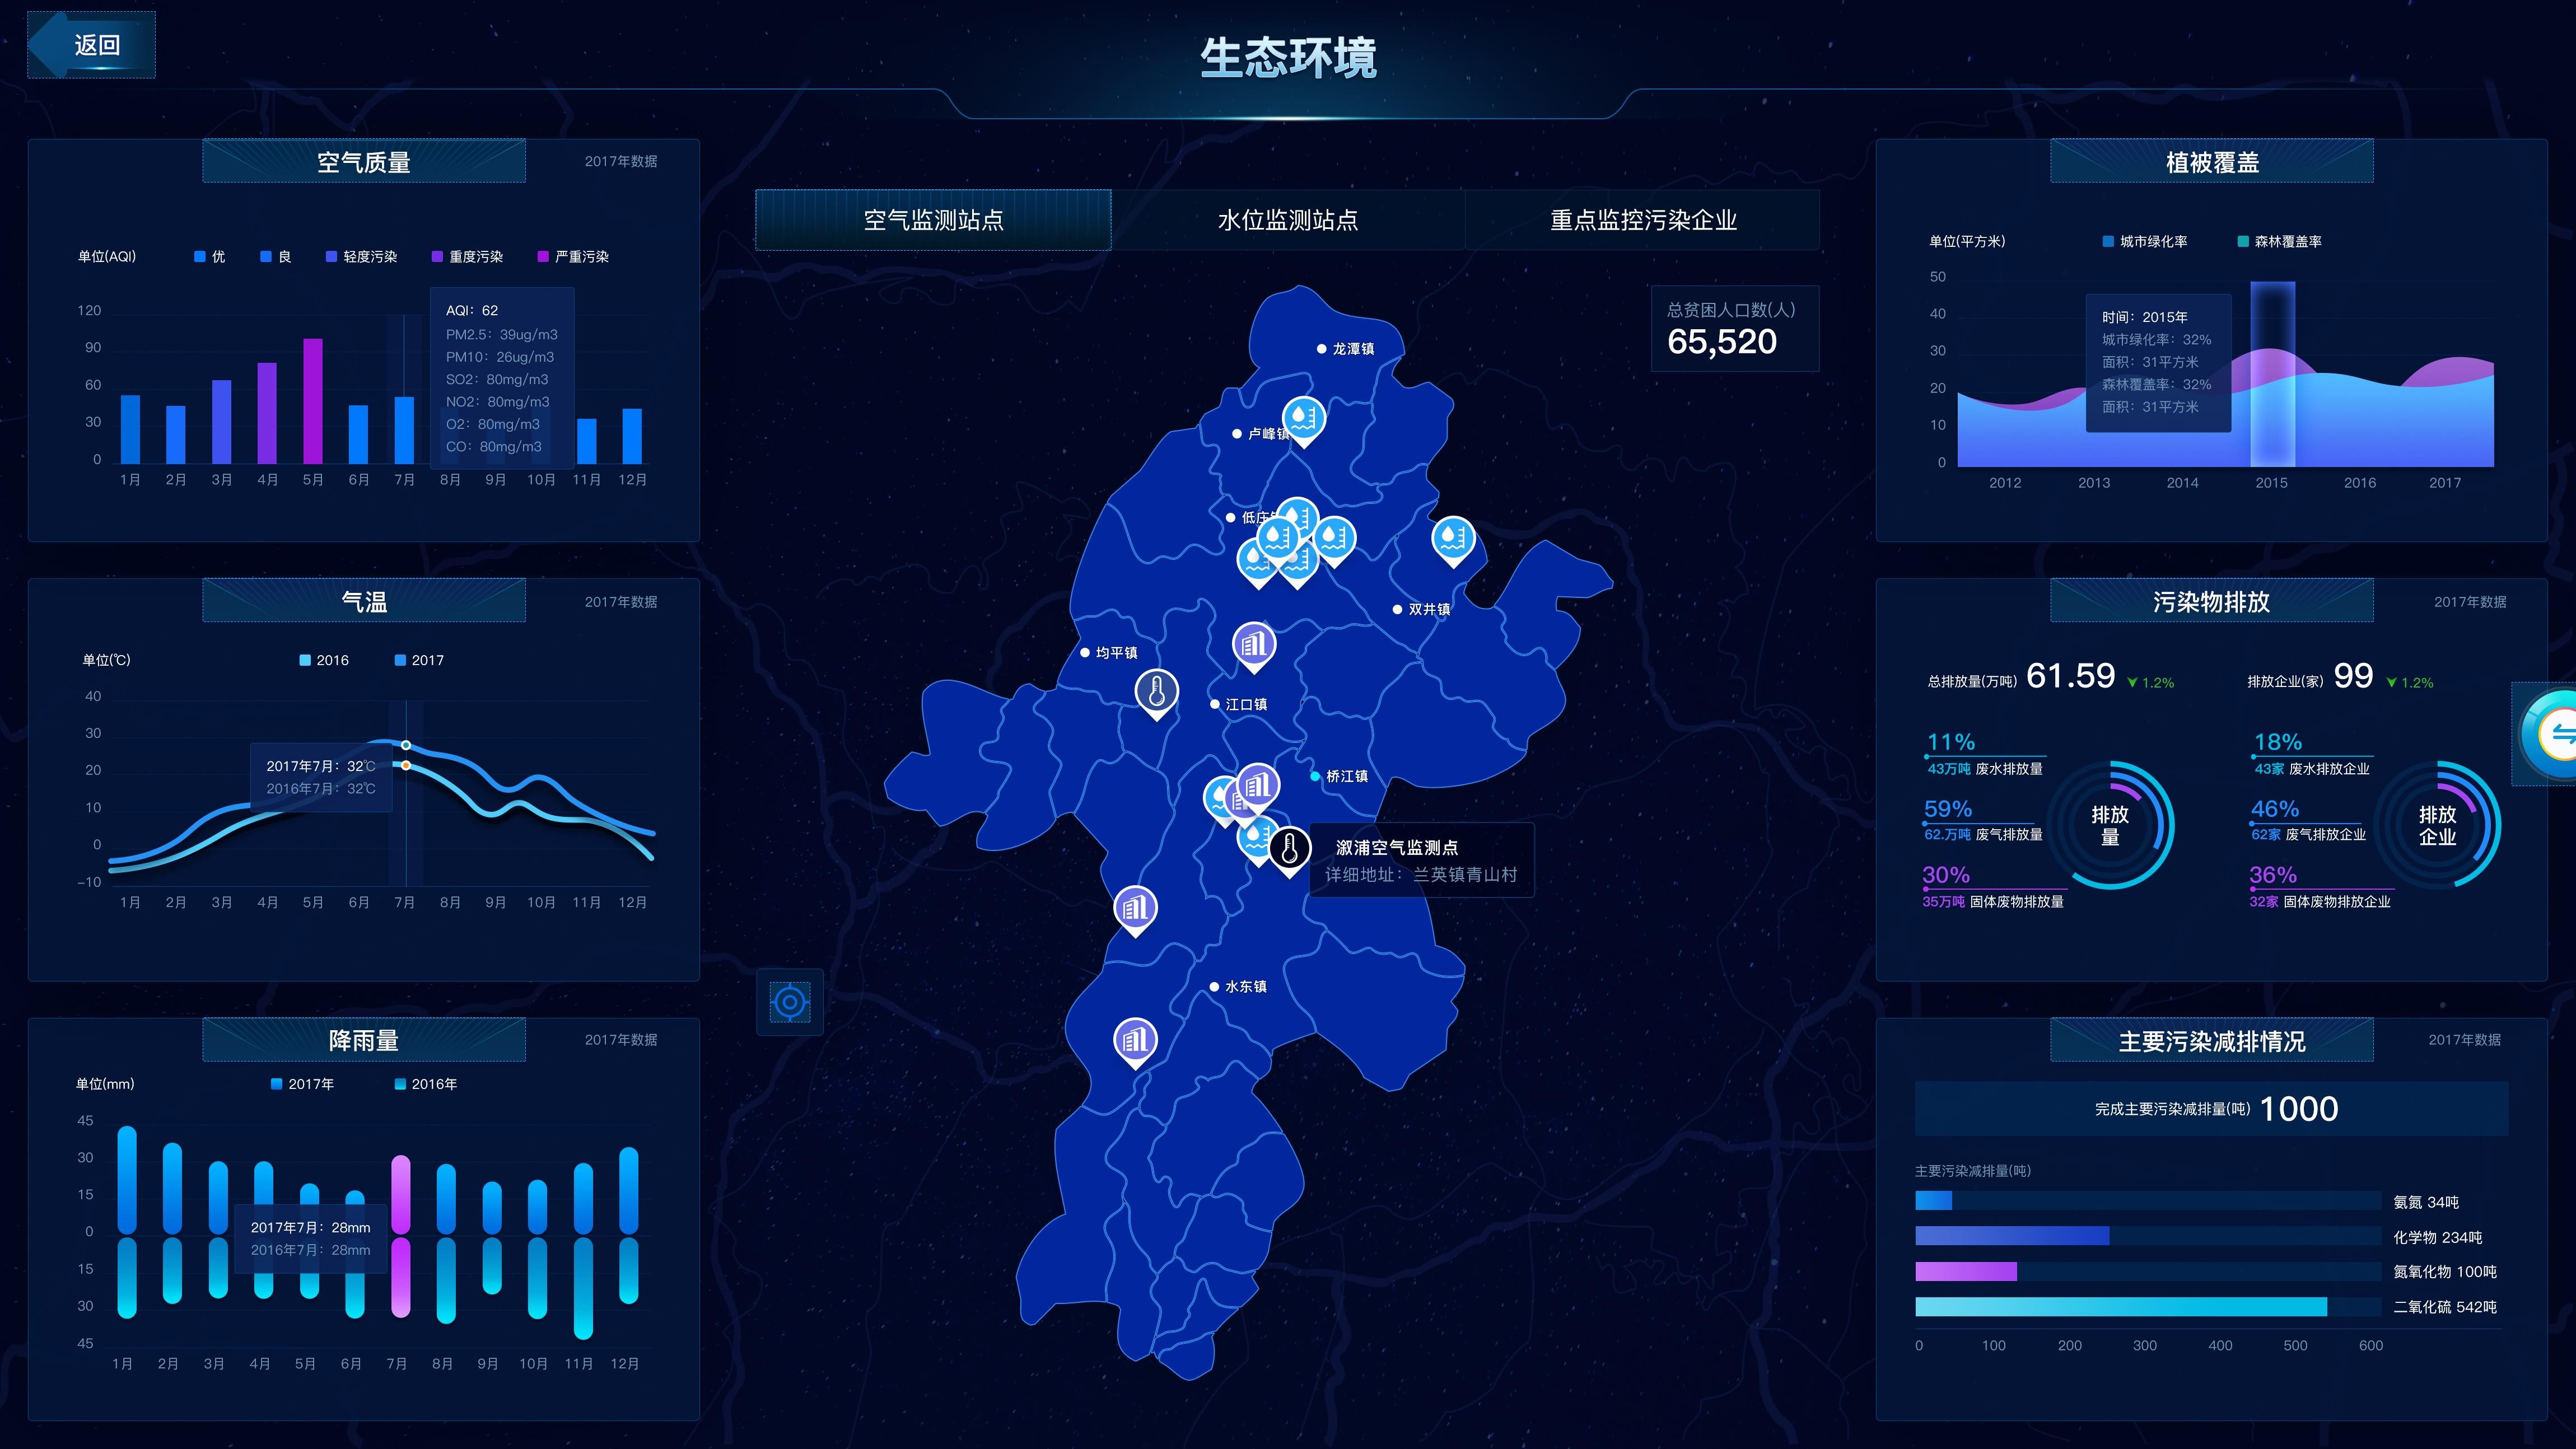The image size is (2576, 1449).
Task: Click the 二氧化硫 542吨 progress bar
Action: 2120,1306
